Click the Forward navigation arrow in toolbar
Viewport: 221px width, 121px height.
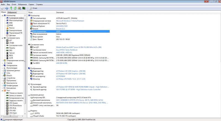point(7,8)
